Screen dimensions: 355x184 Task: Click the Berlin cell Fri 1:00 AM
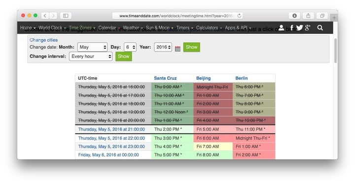254,147
